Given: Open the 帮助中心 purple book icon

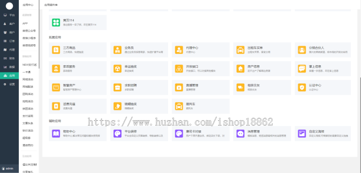Looking at the screenshot, I should [56, 133].
